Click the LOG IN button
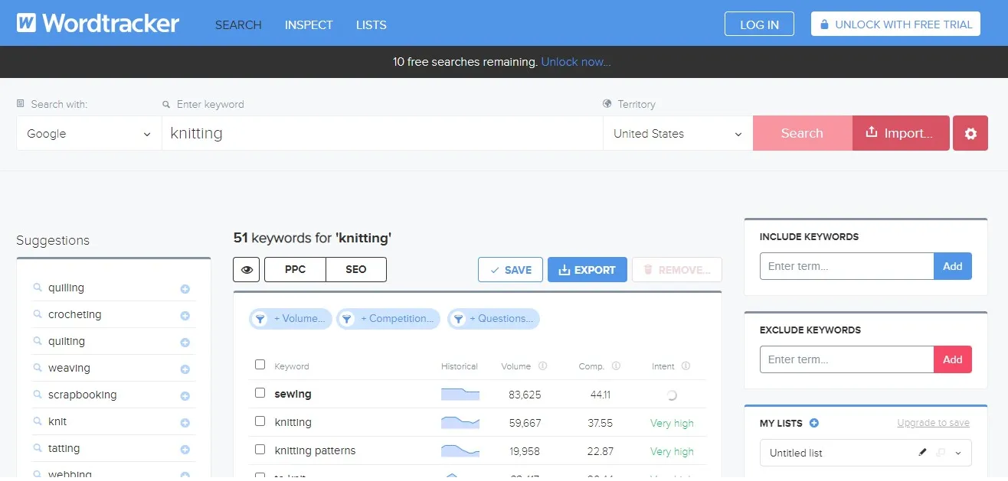Image resolution: width=1008 pixels, height=481 pixels. [x=759, y=24]
